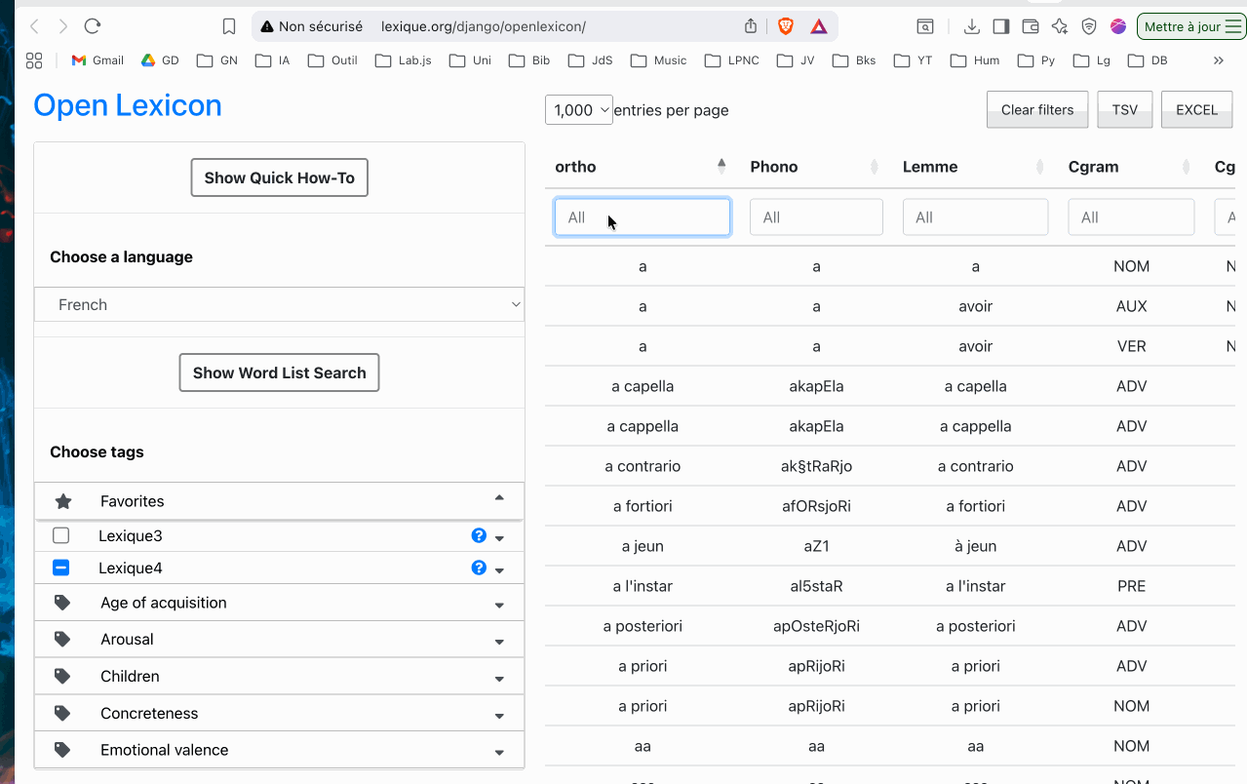Click the share icon in address bar
The width and height of the screenshot is (1247, 784).
point(751,26)
